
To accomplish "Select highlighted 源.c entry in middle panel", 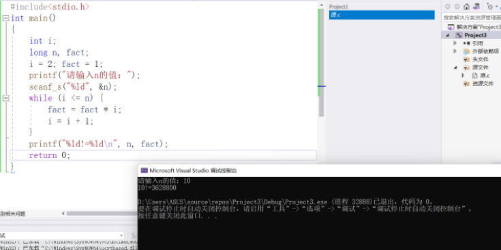I will (382, 15).
